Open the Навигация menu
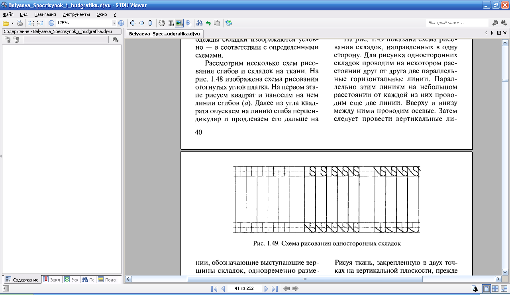Screen dimensions: 510x295 pos(45,14)
